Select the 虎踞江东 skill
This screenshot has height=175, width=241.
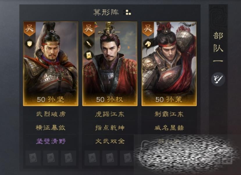click(x=110, y=114)
